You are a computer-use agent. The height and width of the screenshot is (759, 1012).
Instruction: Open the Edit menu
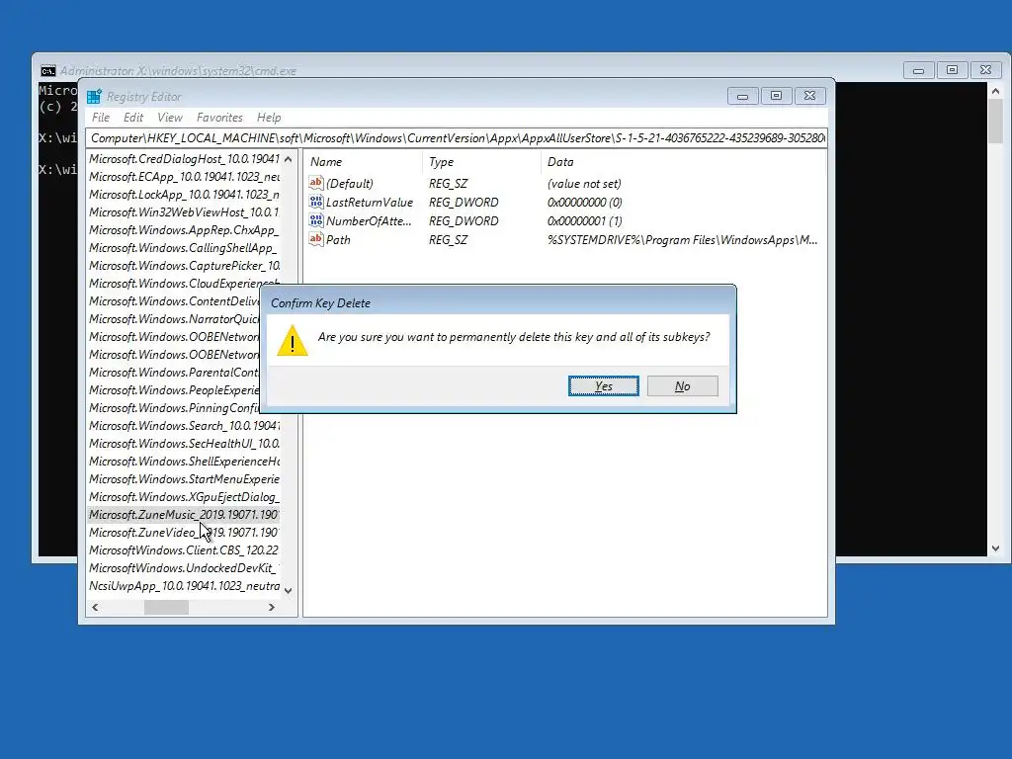pos(133,118)
